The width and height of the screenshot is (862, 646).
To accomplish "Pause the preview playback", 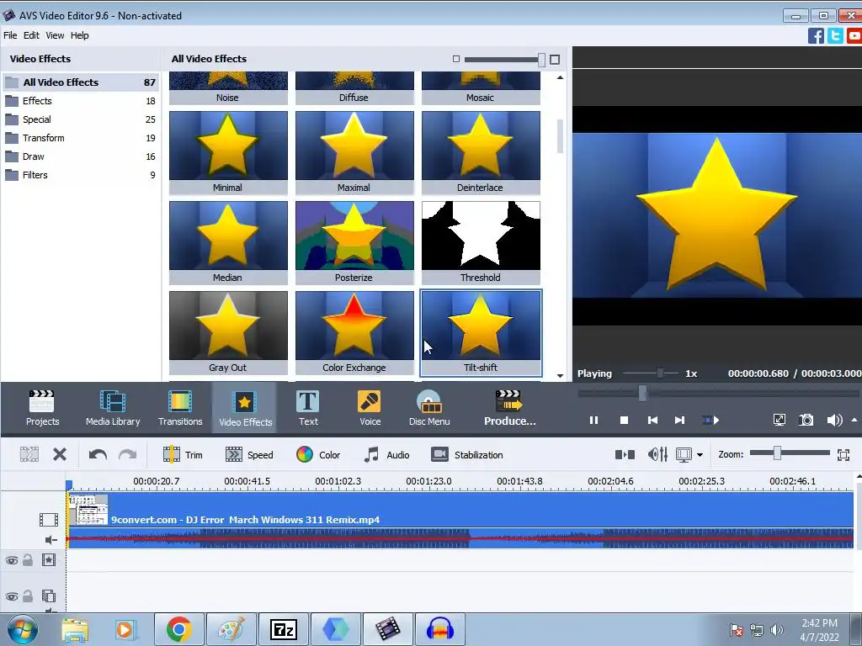I will (x=593, y=421).
